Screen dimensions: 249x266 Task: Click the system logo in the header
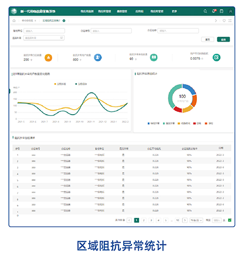14,11
